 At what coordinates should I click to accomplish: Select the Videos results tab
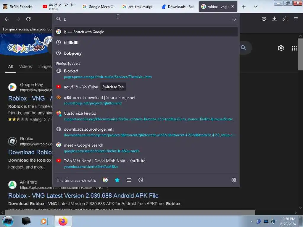point(25,67)
